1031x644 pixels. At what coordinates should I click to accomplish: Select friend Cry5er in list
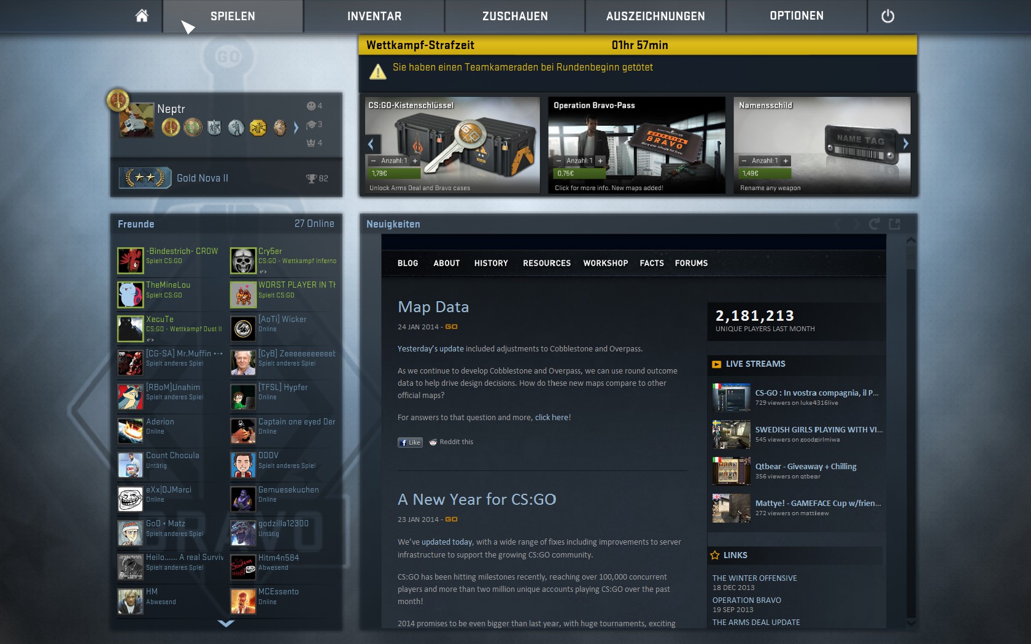(x=283, y=260)
